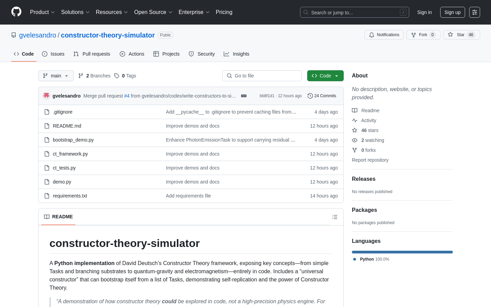
Task: Click the tag icon next to 0 Tags
Action: point(117,76)
